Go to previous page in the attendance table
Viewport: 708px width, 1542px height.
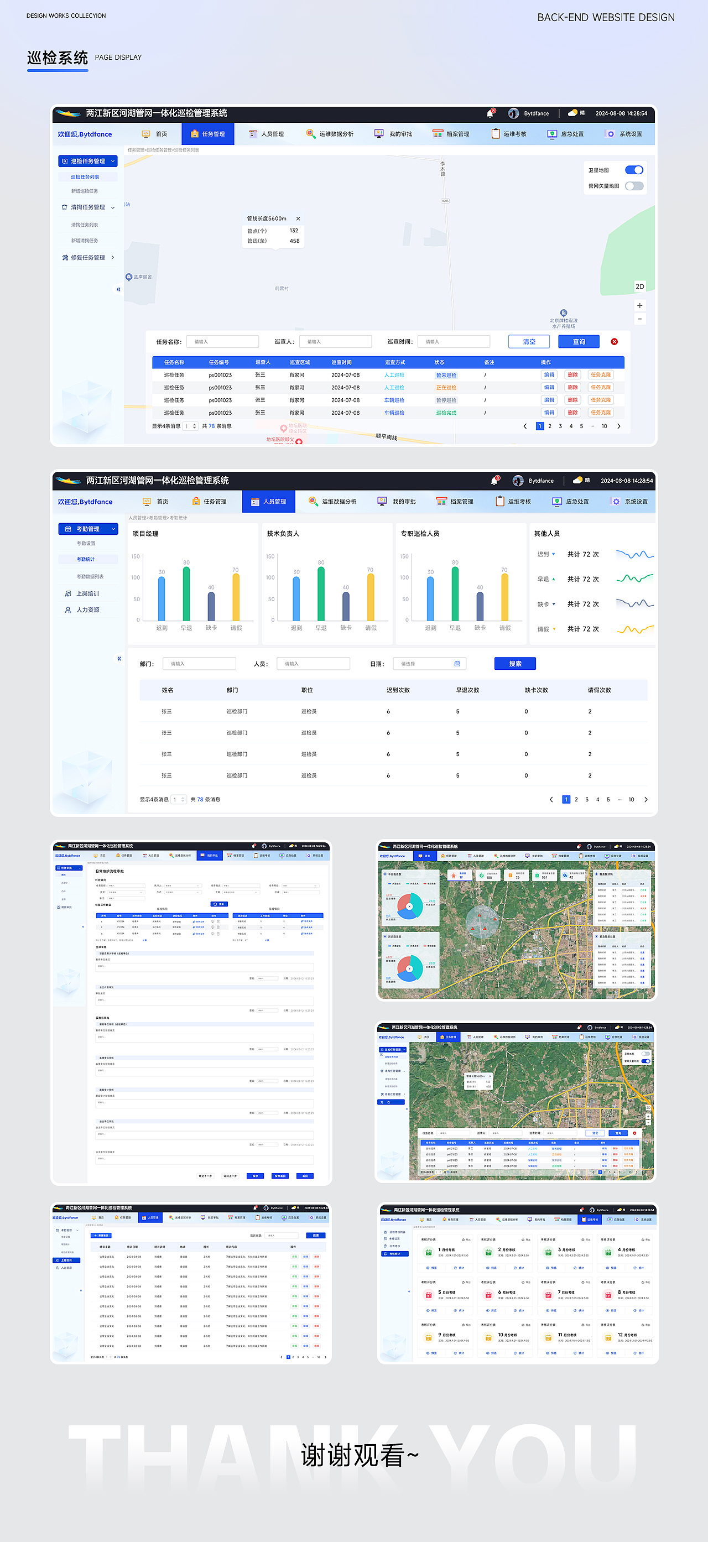click(x=551, y=800)
